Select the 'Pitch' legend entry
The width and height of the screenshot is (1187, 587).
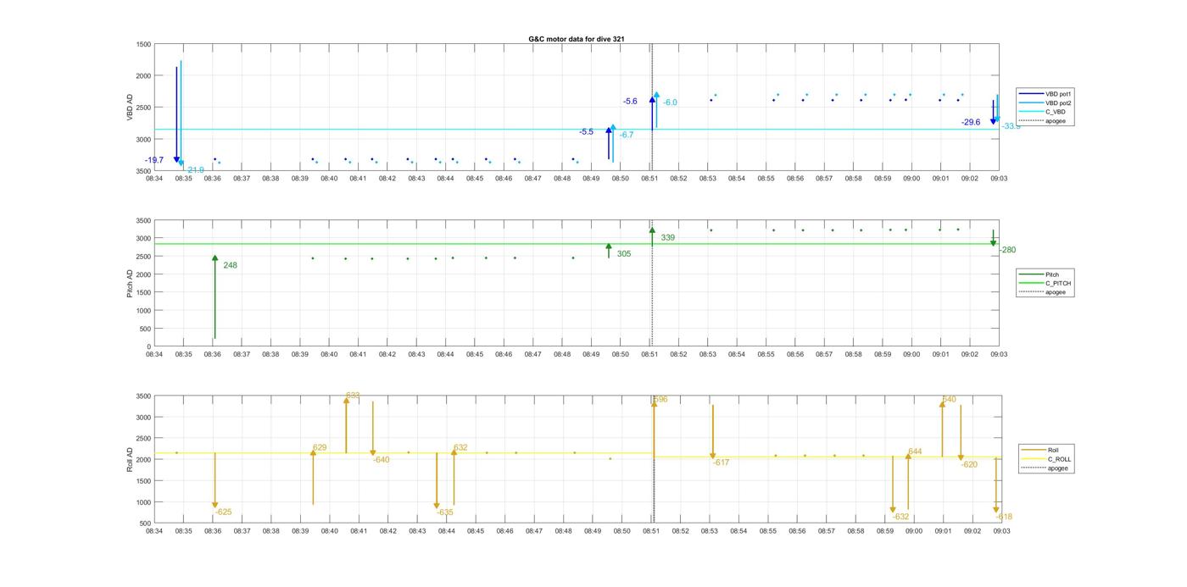1039,274
